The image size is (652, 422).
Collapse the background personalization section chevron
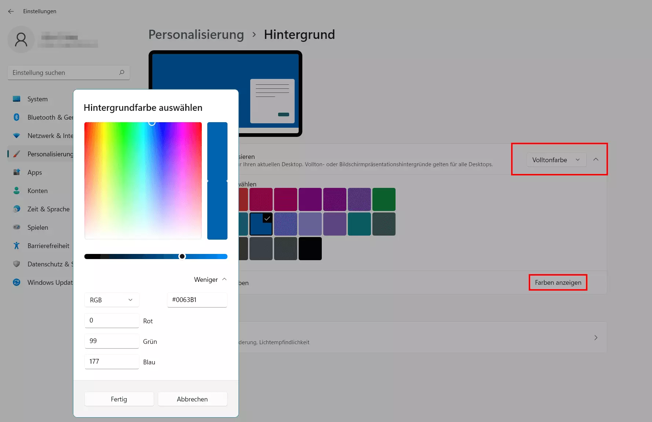(x=596, y=159)
